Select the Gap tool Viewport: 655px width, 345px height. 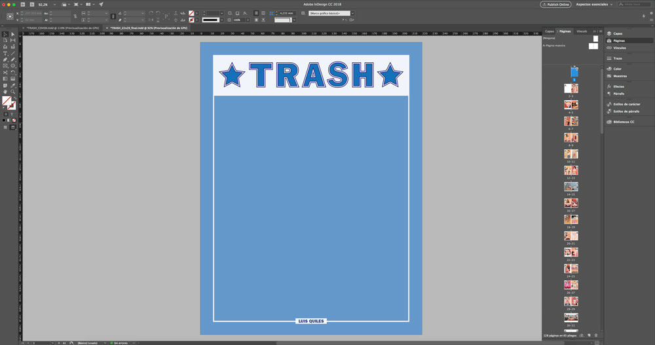pyautogui.click(x=13, y=40)
